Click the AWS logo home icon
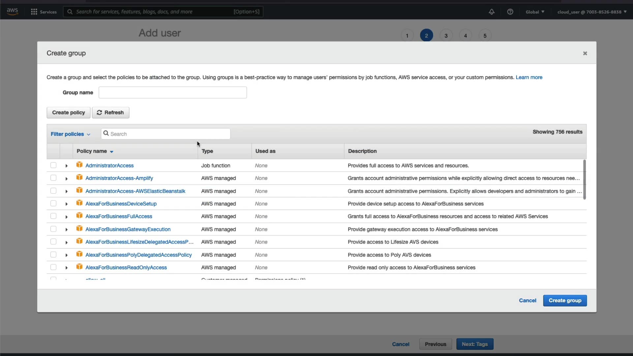The width and height of the screenshot is (633, 356). click(12, 11)
